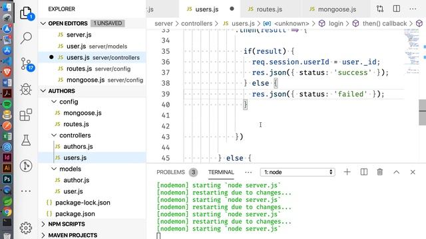Viewport: 426px width, 239px height.
Task: Select users.js server/controllers in Open Editors
Action: pyautogui.click(x=93, y=58)
